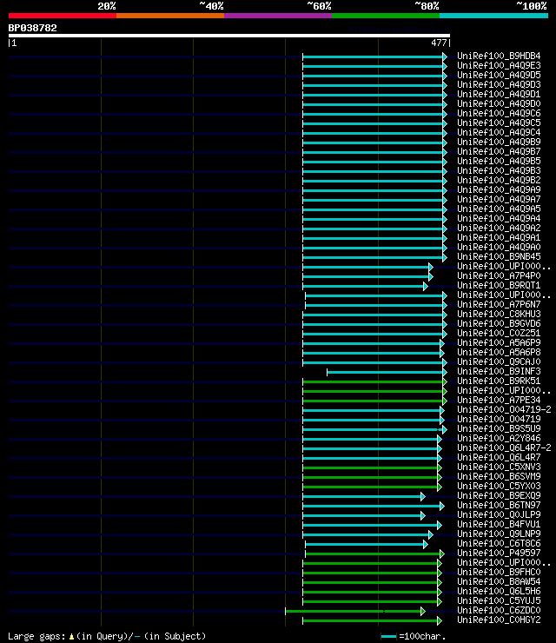Select the UniRef100_O04719 label

tap(499, 420)
